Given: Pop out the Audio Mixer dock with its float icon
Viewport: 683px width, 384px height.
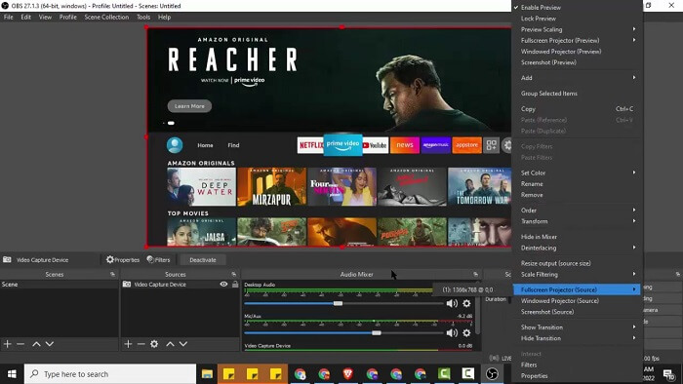Looking at the screenshot, I should pyautogui.click(x=476, y=275).
